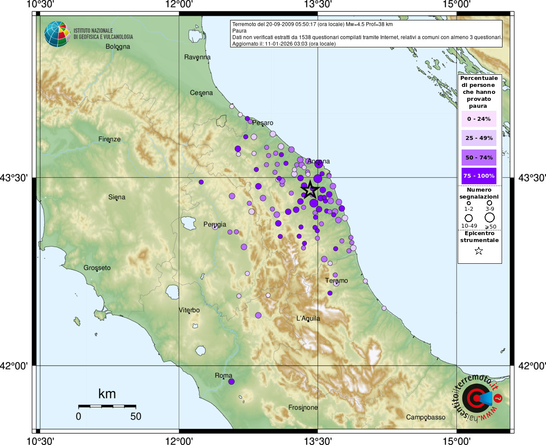Click the Campobasso city label
The width and height of the screenshot is (546, 445).
point(425,417)
